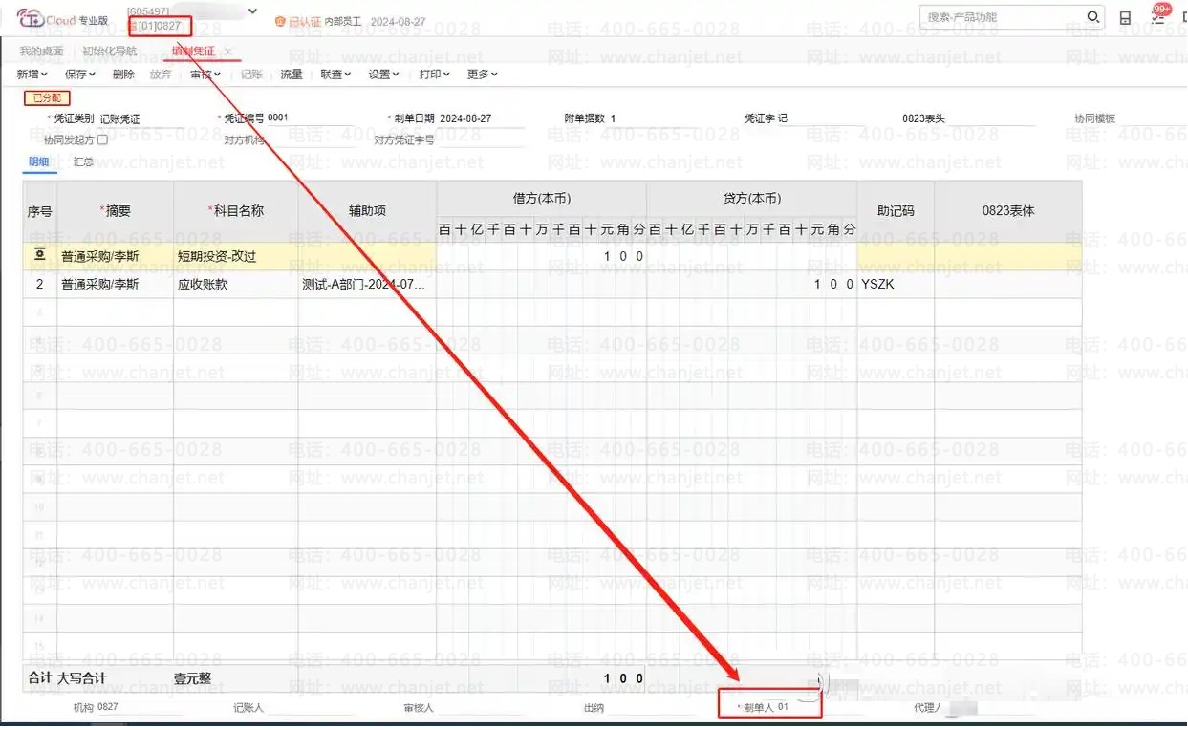Open the calculator icon in top bar
The image size is (1188, 730).
[1126, 18]
